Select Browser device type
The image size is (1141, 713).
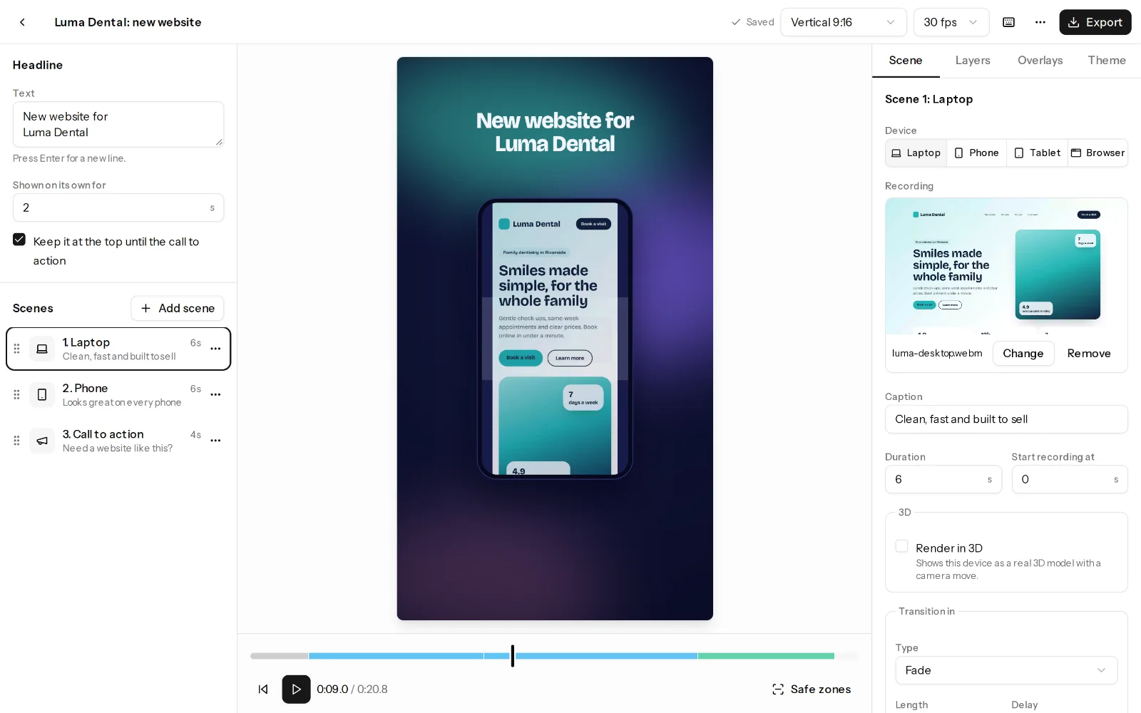click(x=1097, y=153)
